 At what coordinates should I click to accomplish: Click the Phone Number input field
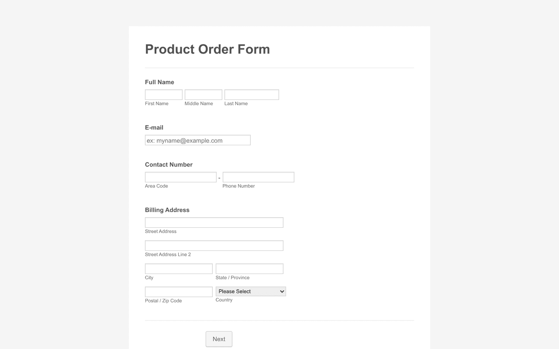pos(258,177)
